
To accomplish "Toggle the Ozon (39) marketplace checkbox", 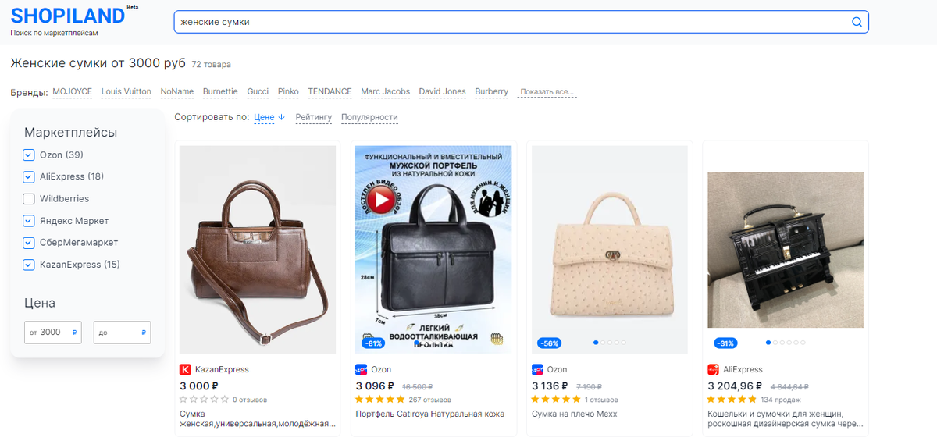I will click(29, 155).
